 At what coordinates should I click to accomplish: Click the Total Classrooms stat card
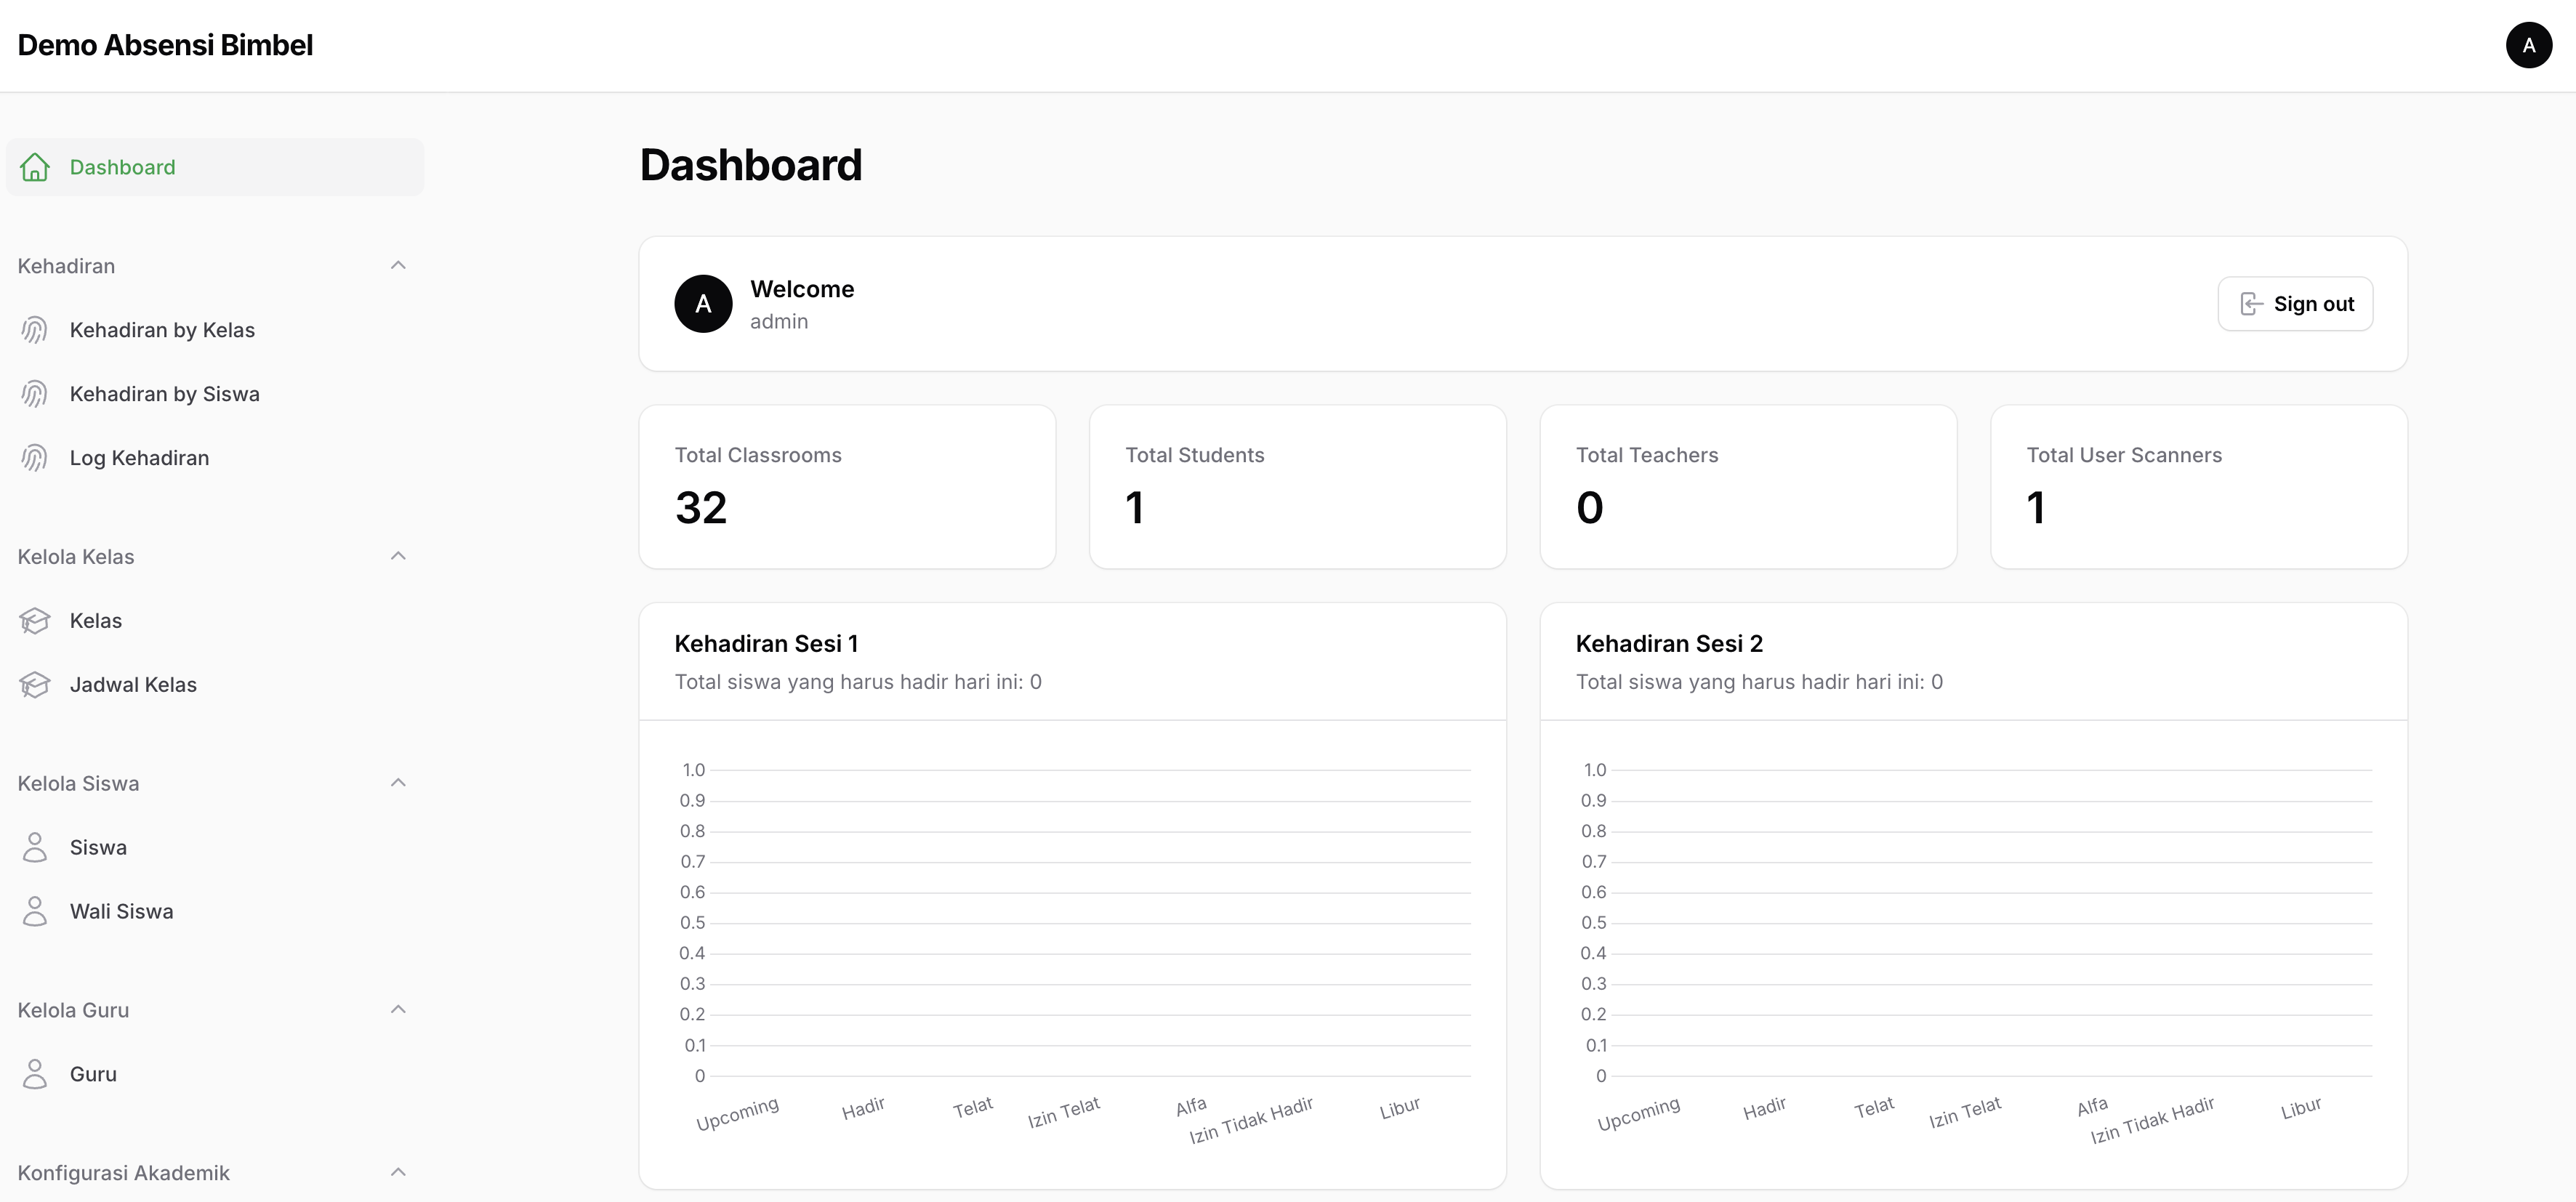click(x=847, y=487)
